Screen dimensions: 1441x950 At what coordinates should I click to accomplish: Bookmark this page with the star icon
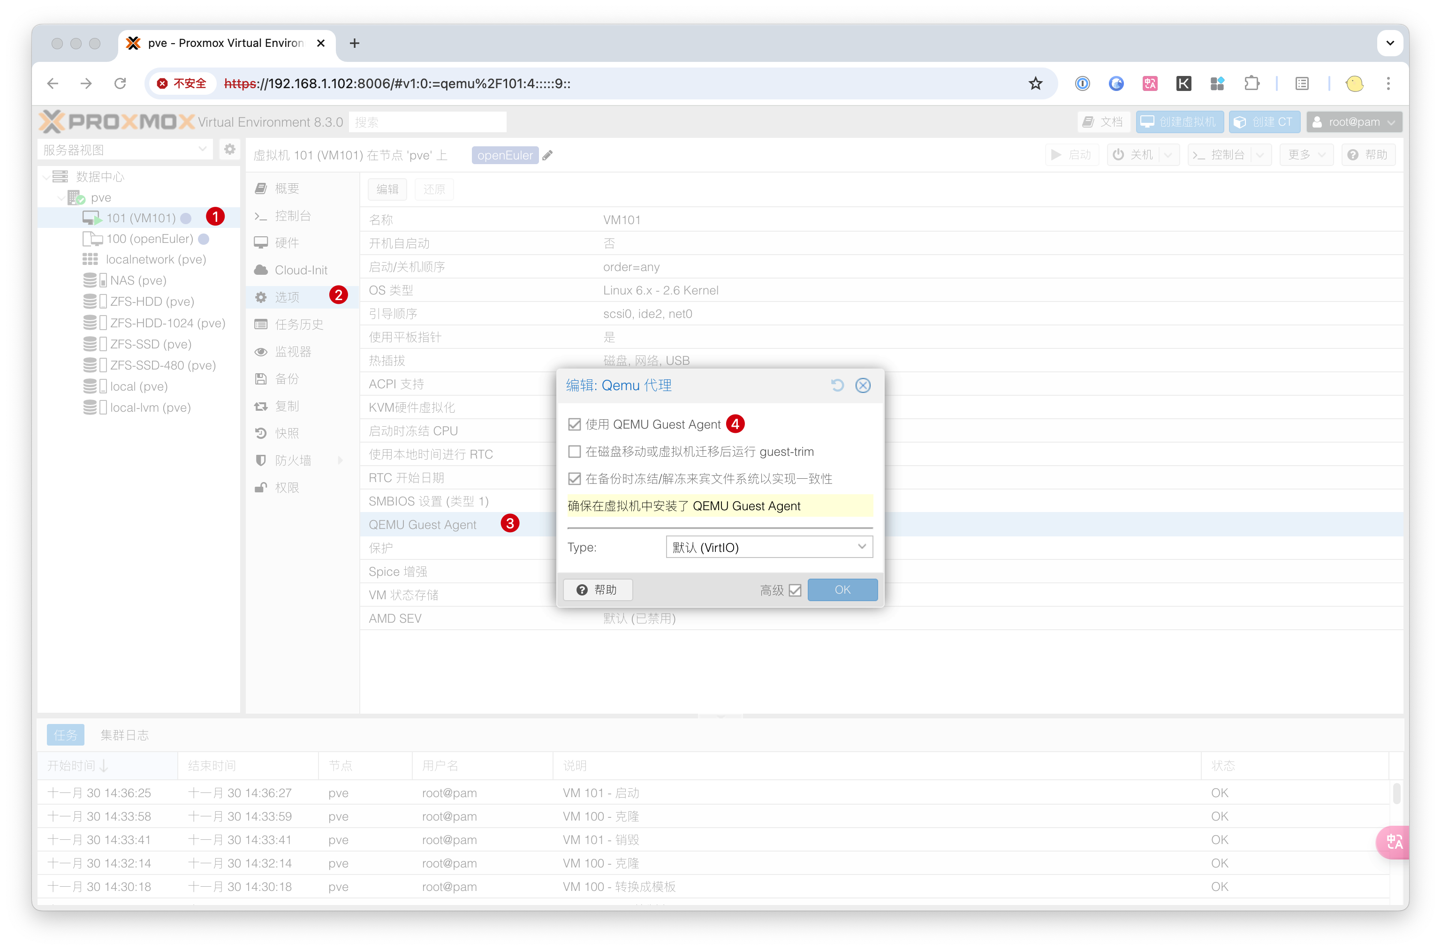tap(1035, 83)
